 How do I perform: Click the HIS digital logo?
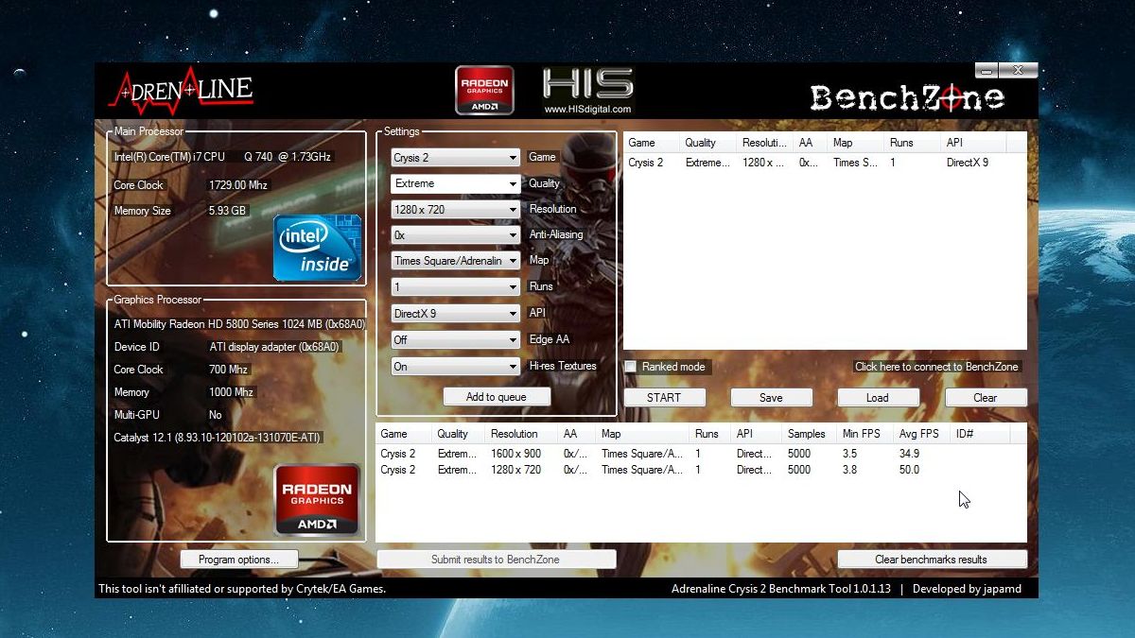(x=587, y=91)
